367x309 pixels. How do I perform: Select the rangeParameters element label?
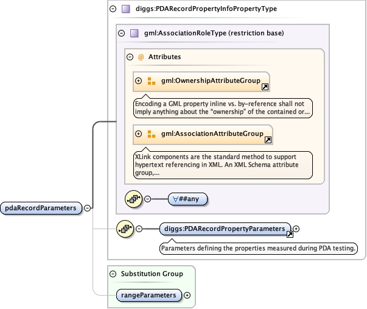pos(148,296)
